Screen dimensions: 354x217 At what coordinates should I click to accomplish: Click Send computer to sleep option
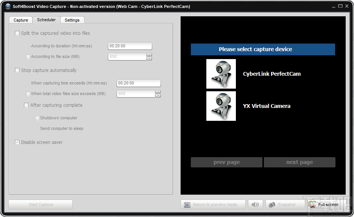[x=62, y=128]
